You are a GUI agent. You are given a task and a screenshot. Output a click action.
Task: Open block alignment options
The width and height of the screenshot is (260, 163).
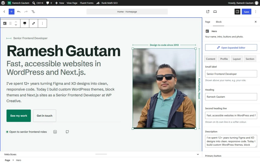(x=25, y=23)
